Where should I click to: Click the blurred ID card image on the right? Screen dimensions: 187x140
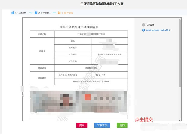click(x=102, y=101)
